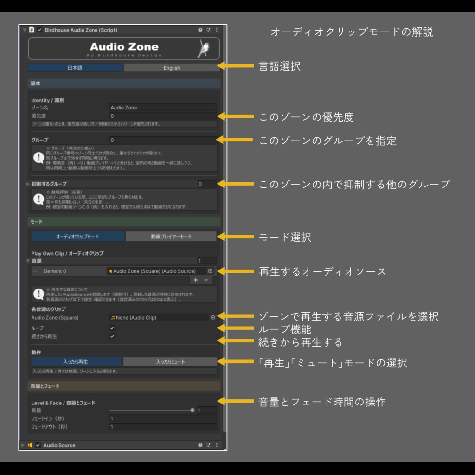Toggle the ループ checkbox
Screen dimensions: 475x475
[112, 328]
